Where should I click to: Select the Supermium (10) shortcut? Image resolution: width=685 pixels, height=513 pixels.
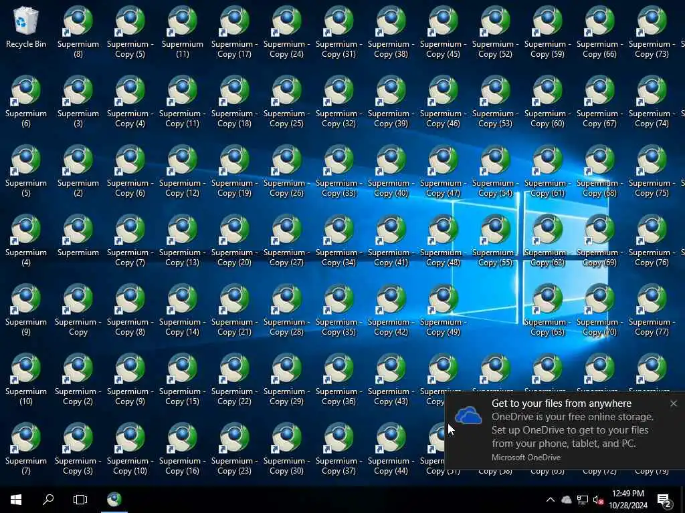26,379
